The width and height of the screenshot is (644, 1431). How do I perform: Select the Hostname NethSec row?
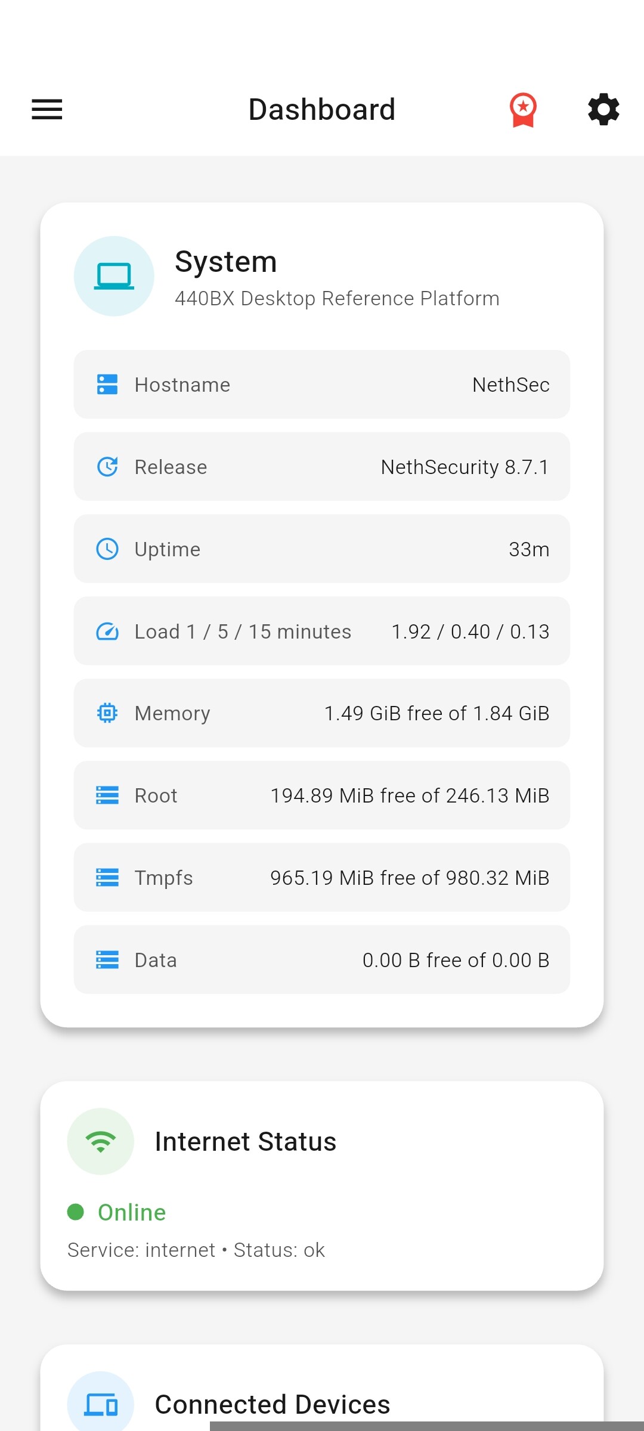pyautogui.click(x=322, y=385)
